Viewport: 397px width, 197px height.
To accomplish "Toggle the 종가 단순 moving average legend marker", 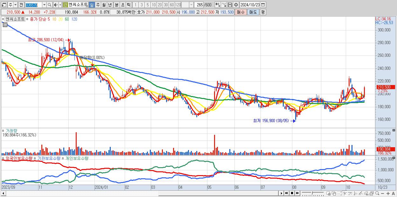I will (28, 19).
